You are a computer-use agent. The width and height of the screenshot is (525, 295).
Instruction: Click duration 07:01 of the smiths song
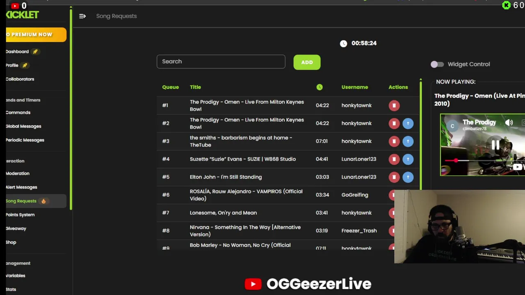[x=322, y=141]
